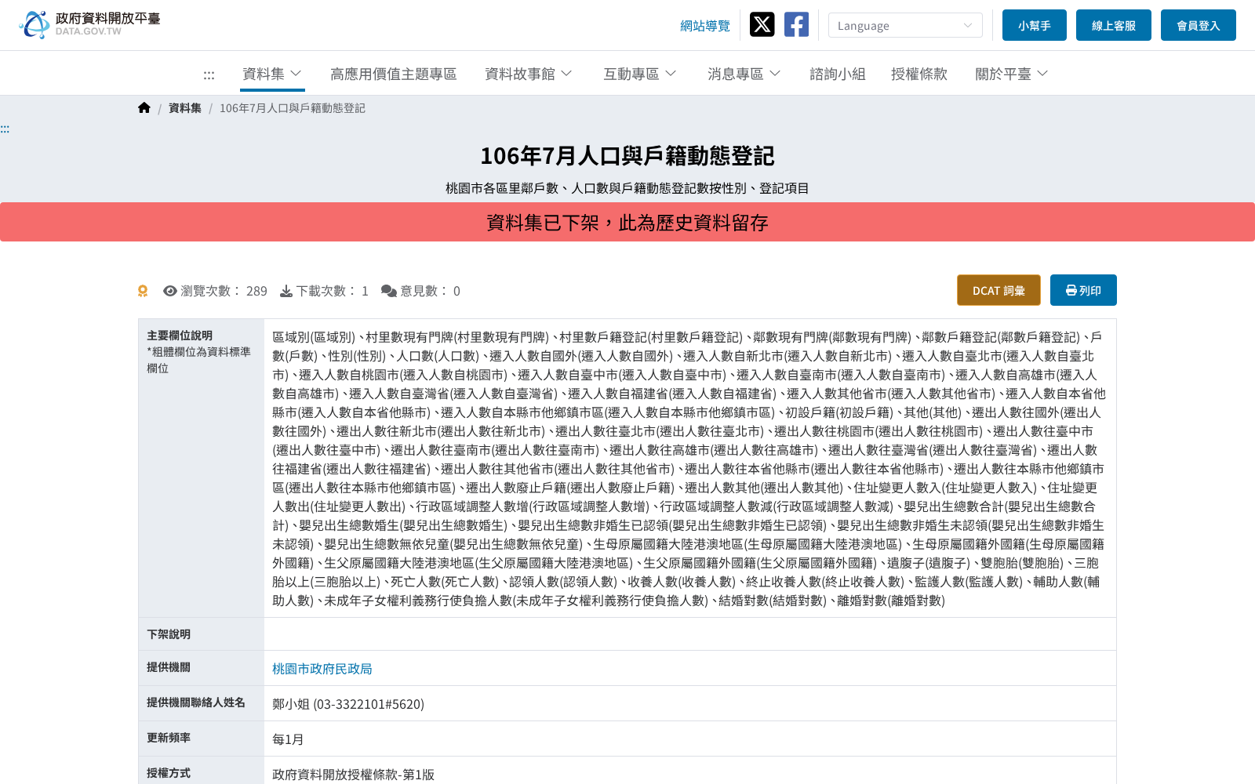Viewport: 1255px width, 784px height.
Task: Click the 列印 print button
Action: coord(1083,290)
